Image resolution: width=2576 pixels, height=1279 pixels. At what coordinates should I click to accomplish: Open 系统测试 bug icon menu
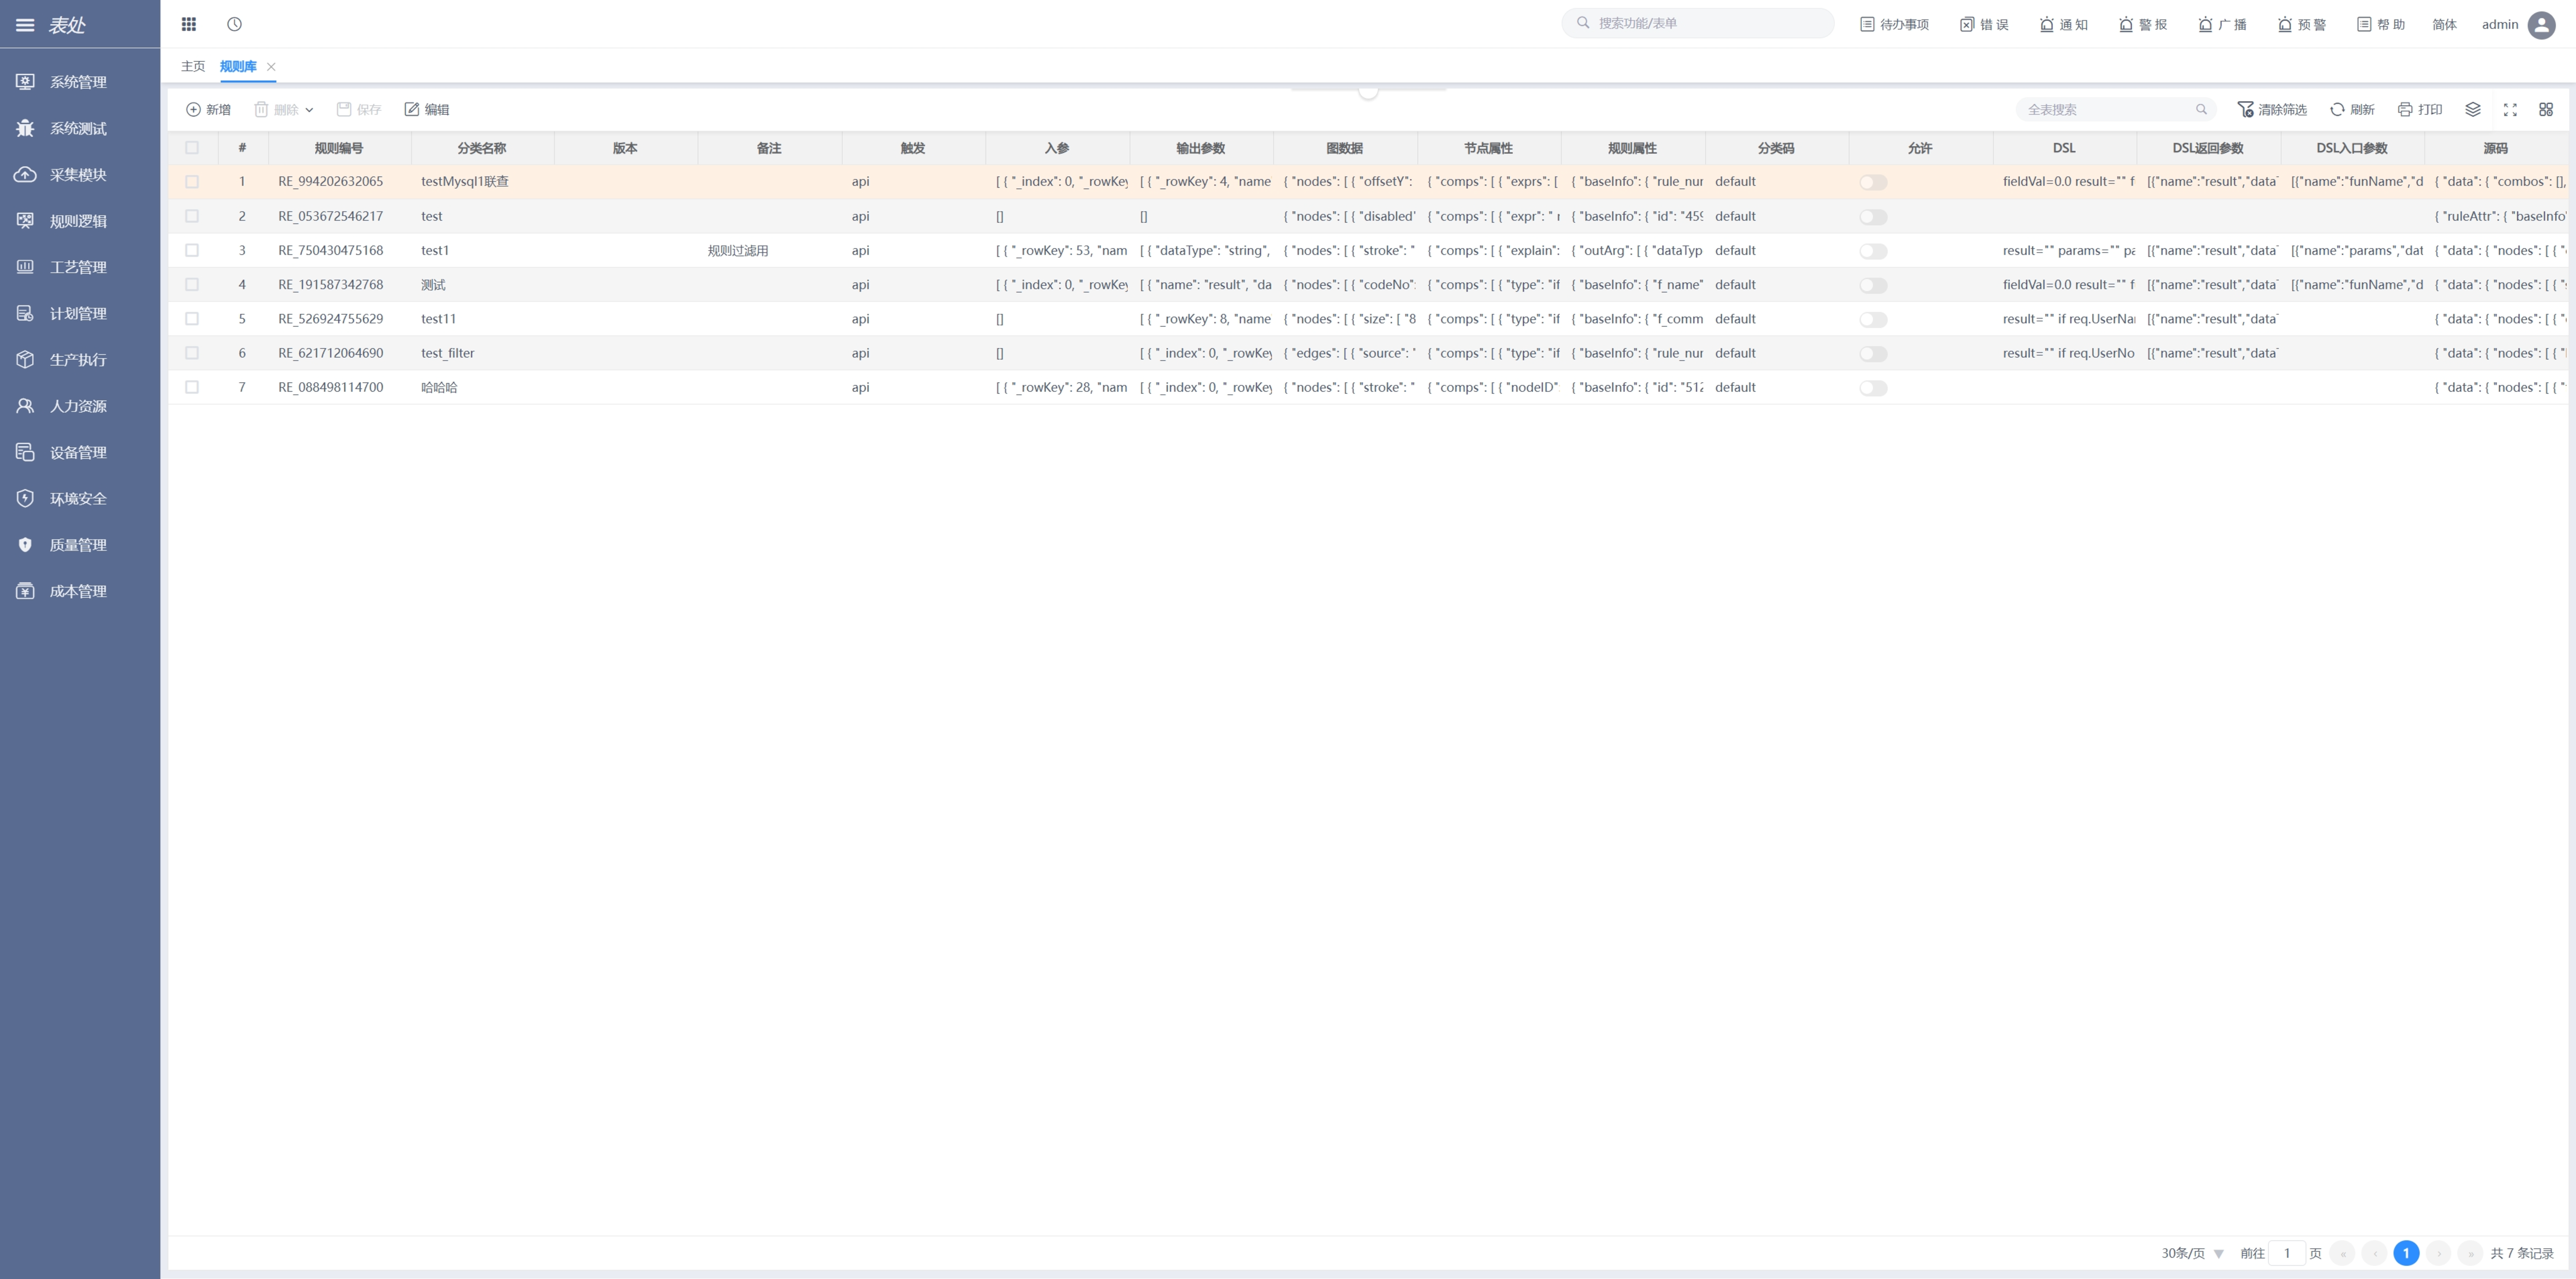pos(80,128)
